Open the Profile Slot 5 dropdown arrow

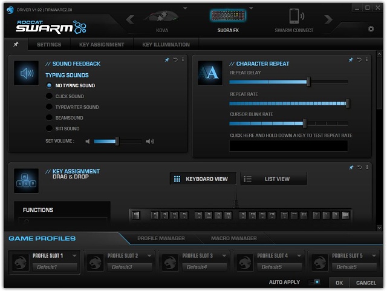tap(374, 256)
